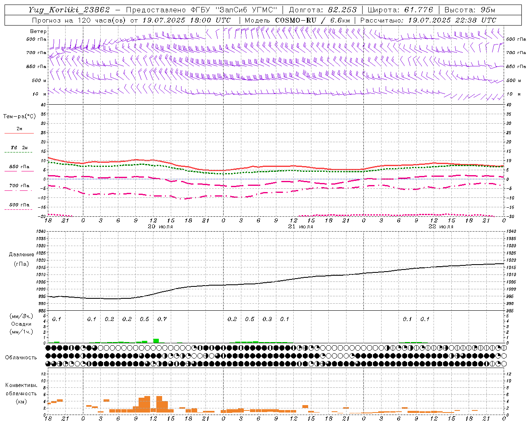
Task: Click the 'Тем-ра(°C)' temperature panel label
Action: (19, 117)
